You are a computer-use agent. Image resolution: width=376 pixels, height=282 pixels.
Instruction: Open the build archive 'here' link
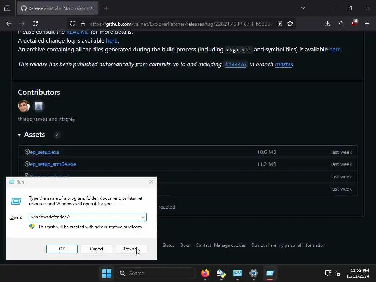335,50
